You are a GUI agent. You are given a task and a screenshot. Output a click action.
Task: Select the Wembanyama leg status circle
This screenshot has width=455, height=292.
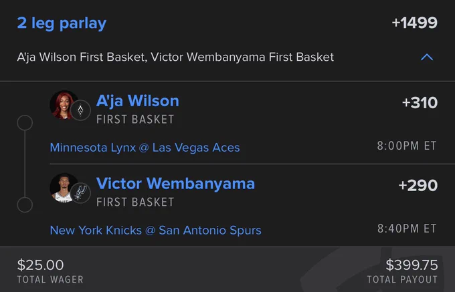click(25, 205)
